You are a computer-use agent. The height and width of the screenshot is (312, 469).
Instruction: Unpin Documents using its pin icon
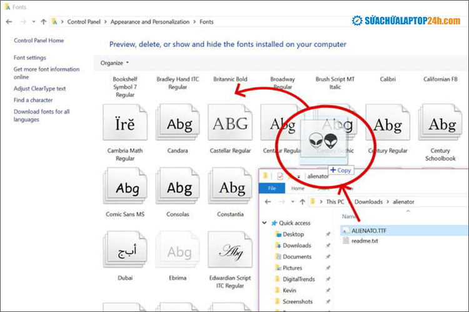point(328,256)
